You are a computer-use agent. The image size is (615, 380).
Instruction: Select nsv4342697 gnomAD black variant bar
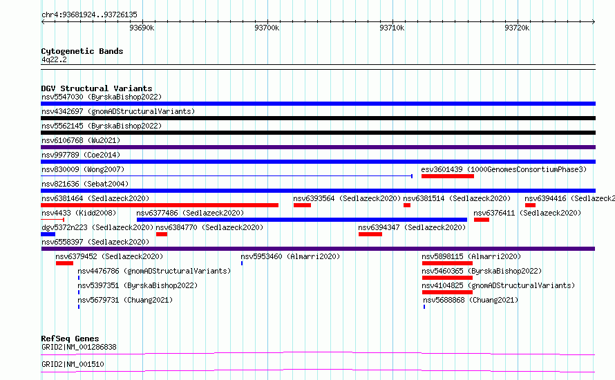(x=318, y=118)
